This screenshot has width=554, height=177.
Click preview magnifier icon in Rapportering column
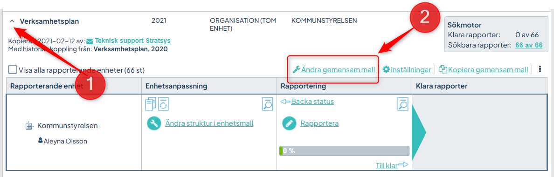click(403, 104)
